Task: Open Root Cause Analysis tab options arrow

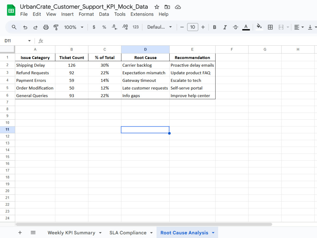Action: click(x=213, y=233)
